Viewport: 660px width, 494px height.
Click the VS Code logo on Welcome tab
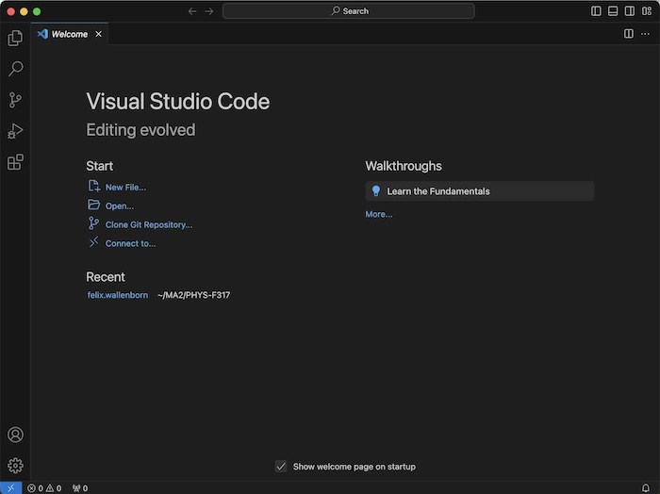[42, 34]
